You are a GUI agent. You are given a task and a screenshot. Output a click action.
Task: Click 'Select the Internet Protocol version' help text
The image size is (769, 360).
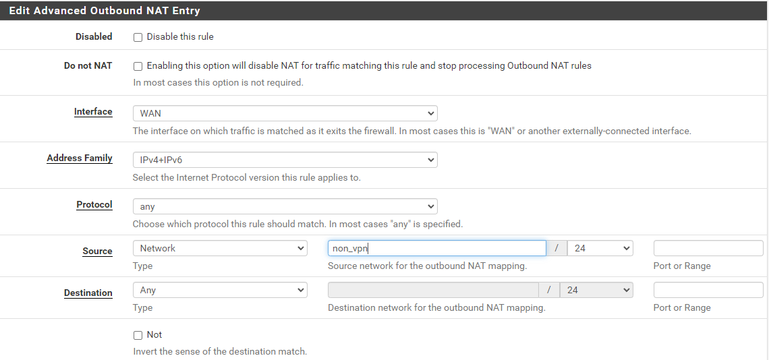click(x=247, y=177)
